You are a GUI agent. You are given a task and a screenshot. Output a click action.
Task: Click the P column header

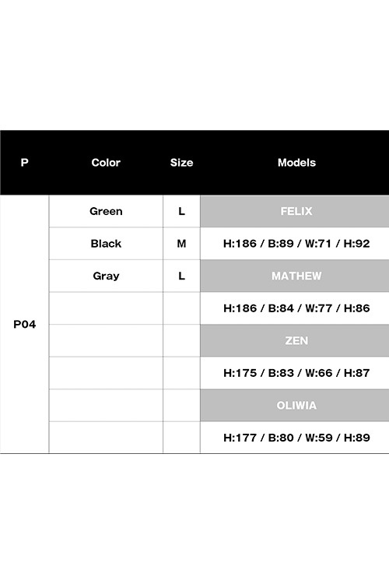pos(25,163)
